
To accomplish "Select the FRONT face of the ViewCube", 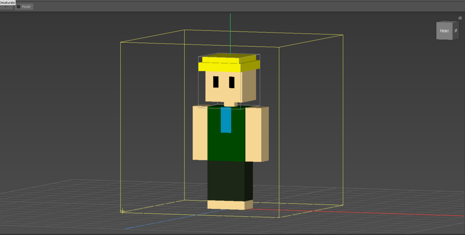I will click(444, 31).
